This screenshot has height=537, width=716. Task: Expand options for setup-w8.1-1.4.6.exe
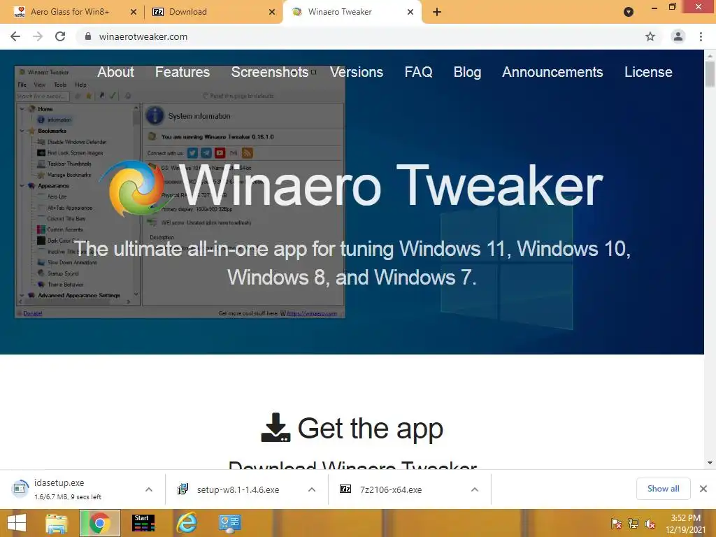(x=312, y=489)
